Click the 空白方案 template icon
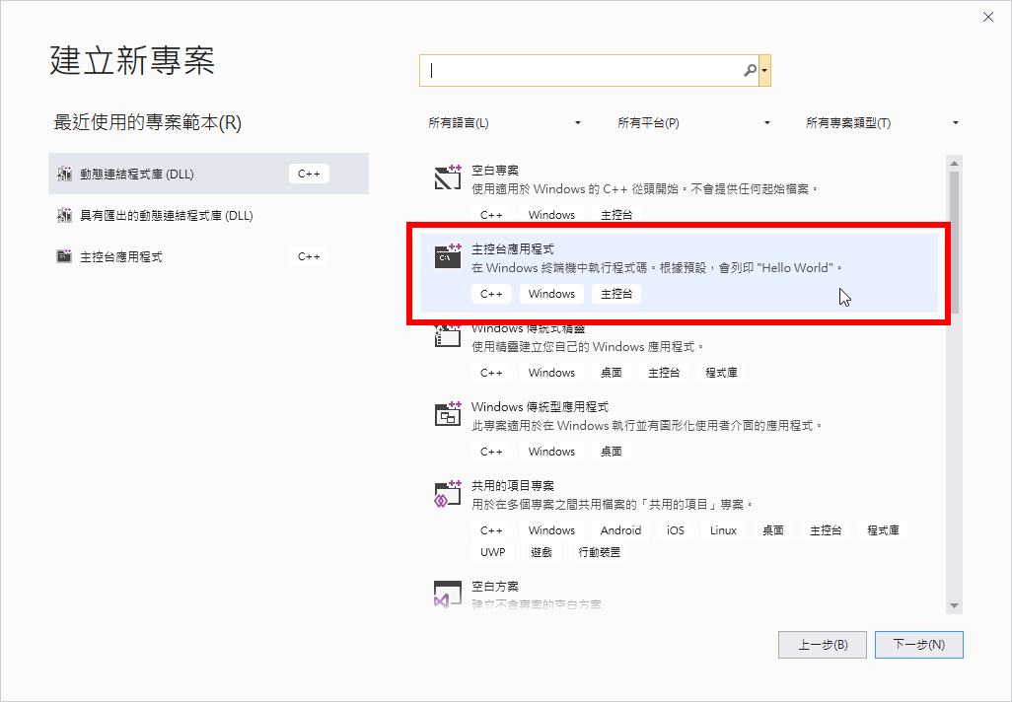The height and width of the screenshot is (702, 1012). point(447,595)
